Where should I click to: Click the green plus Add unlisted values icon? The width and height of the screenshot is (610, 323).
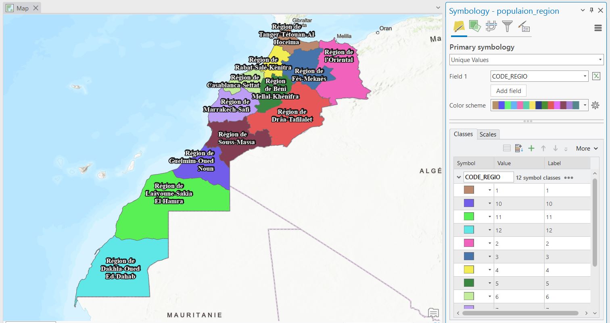point(531,148)
